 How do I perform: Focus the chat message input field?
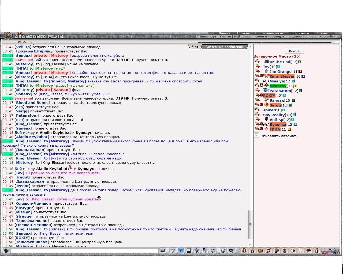(x=84, y=251)
